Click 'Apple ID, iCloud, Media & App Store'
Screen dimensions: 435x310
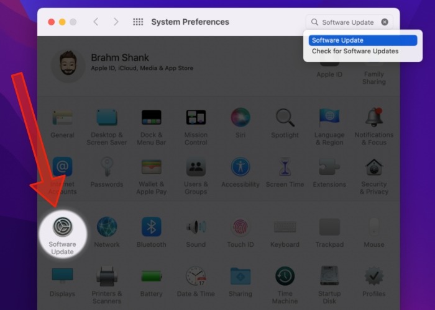click(142, 68)
